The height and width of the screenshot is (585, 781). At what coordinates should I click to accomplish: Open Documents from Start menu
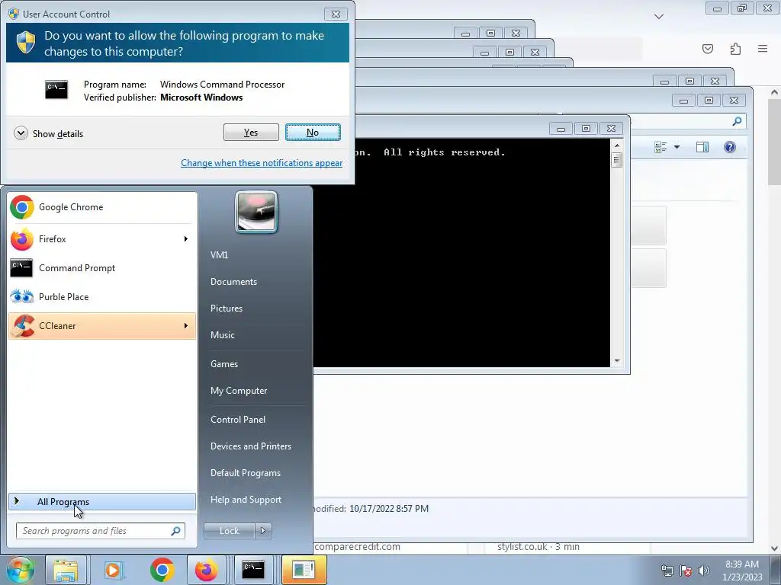[x=233, y=282]
